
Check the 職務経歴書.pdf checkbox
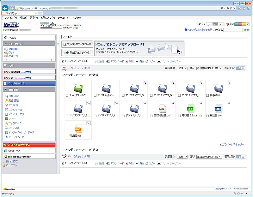point(151,116)
